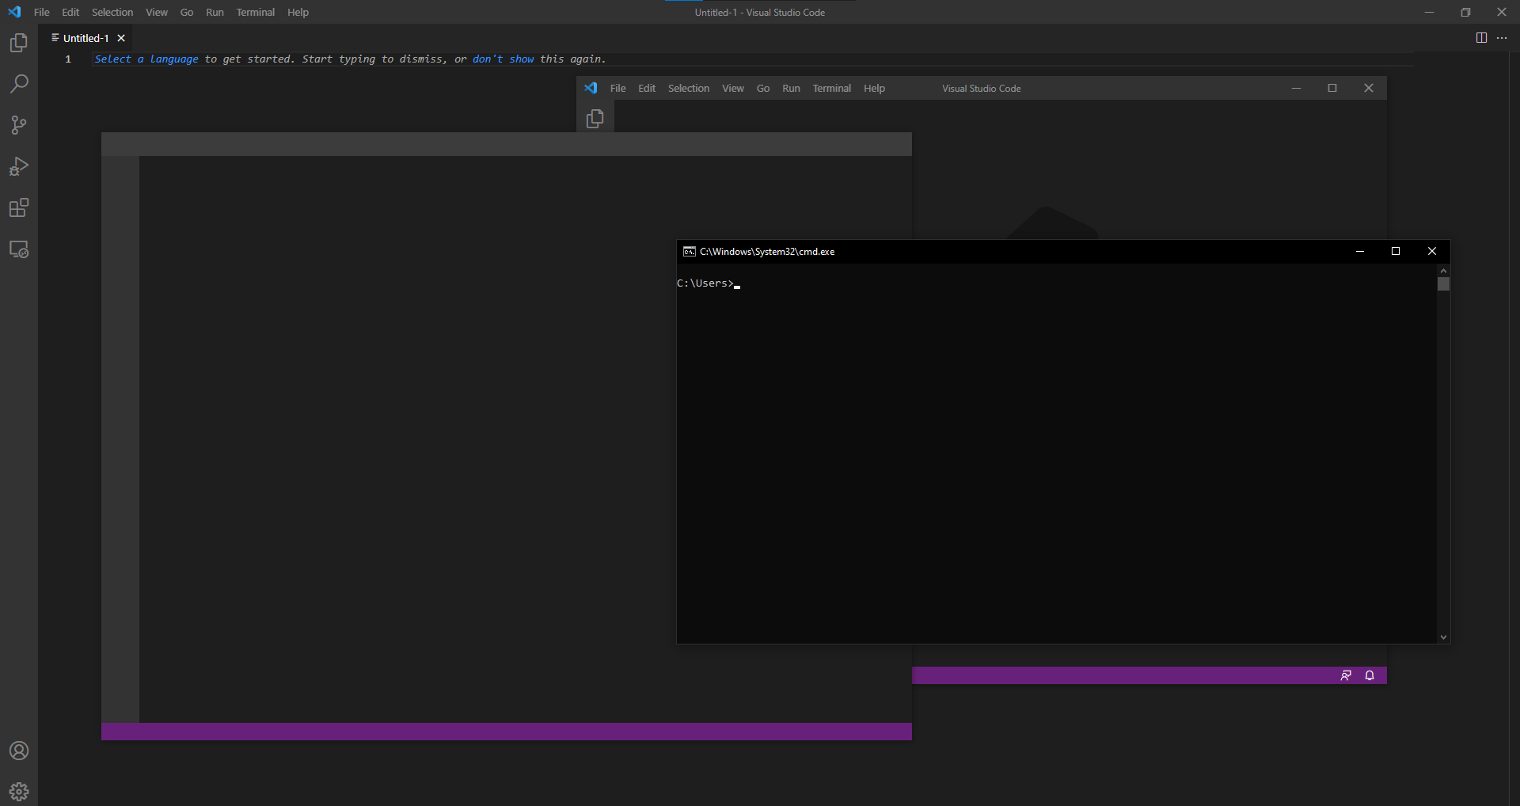Viewport: 1520px width, 806px height.
Task: Click the VS Code logo in the main title bar
Action: pyautogui.click(x=14, y=12)
